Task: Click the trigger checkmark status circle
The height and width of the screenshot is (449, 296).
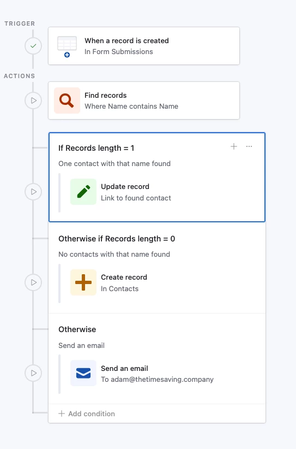Action: (x=33, y=46)
